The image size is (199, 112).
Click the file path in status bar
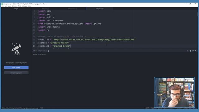pyautogui.click(x=20, y=108)
